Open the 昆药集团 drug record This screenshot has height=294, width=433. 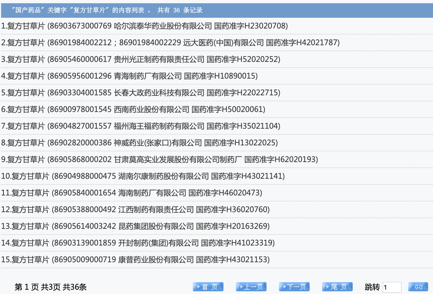(135, 226)
